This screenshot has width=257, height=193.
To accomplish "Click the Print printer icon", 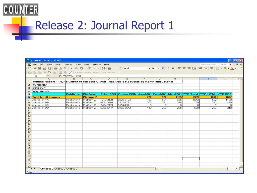I will [55, 68].
